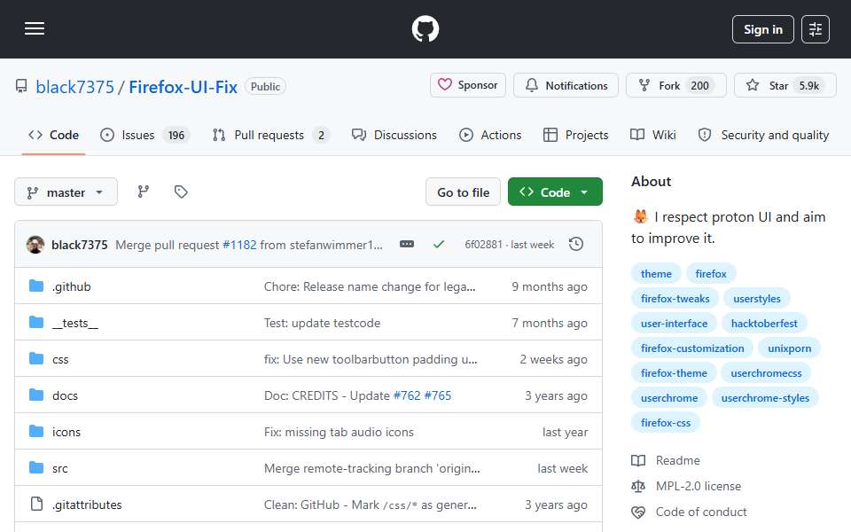This screenshot has width=851, height=532.
Task: Open the Discussions tab
Action: [x=394, y=135]
